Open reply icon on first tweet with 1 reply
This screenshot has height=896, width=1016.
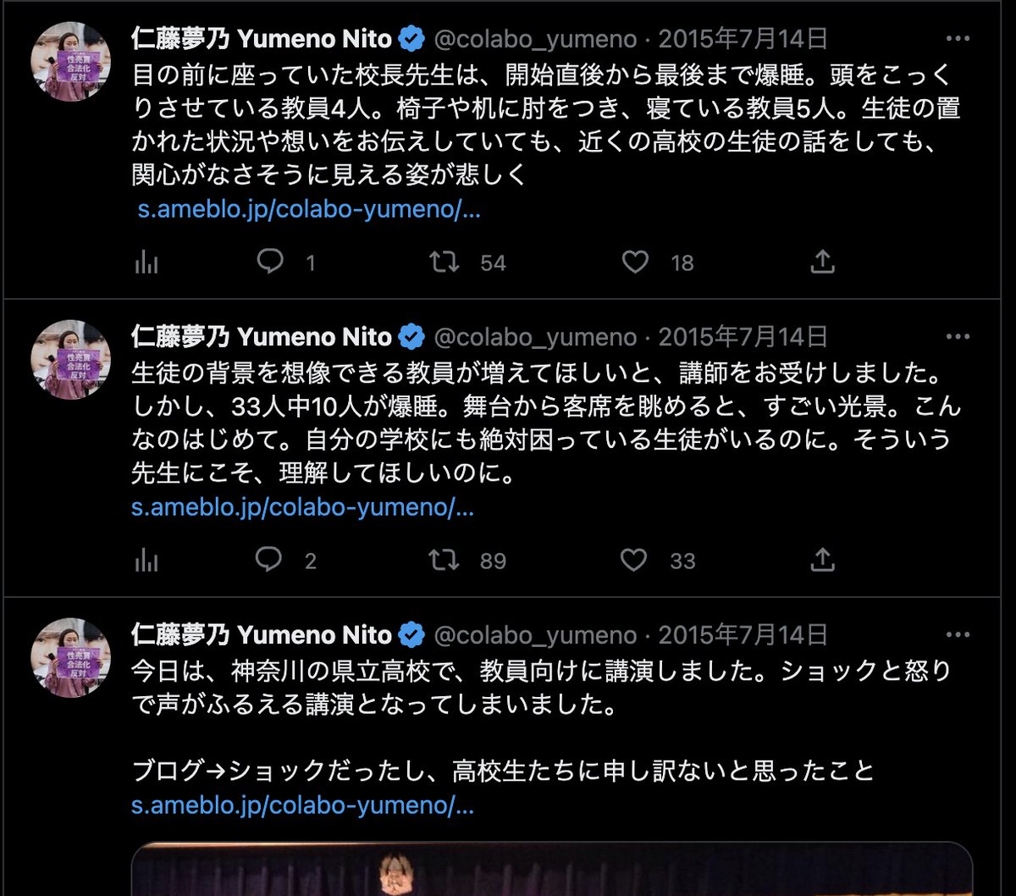(270, 263)
